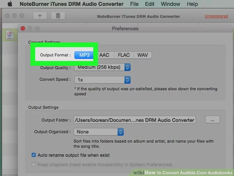Open the Output Quality dropdown
This screenshot has height=176, width=234.
pos(103,67)
